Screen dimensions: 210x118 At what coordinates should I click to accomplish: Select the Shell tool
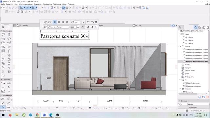click(9, 43)
